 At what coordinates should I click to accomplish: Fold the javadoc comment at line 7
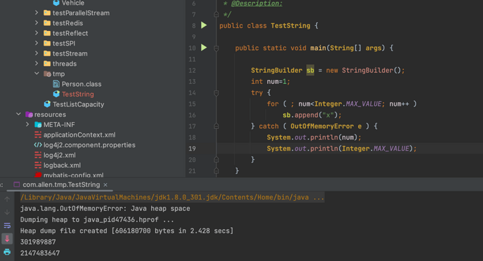point(216,14)
